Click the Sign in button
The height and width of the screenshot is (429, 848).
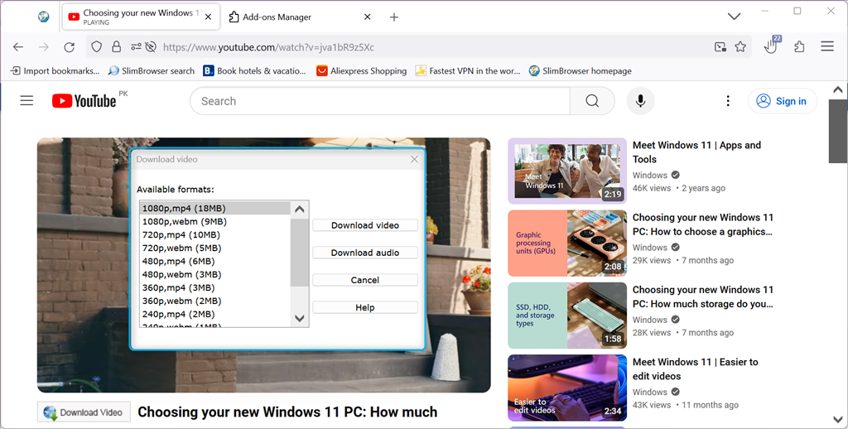tap(782, 101)
